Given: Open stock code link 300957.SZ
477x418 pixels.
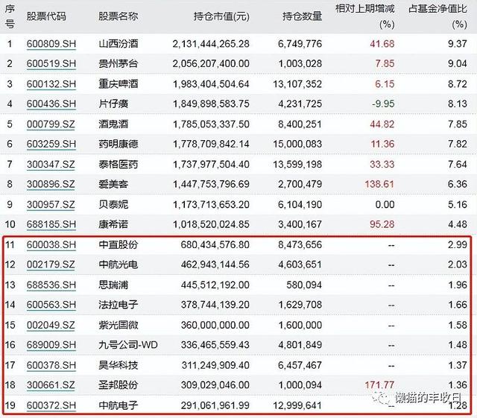Looking at the screenshot, I should click(51, 204).
